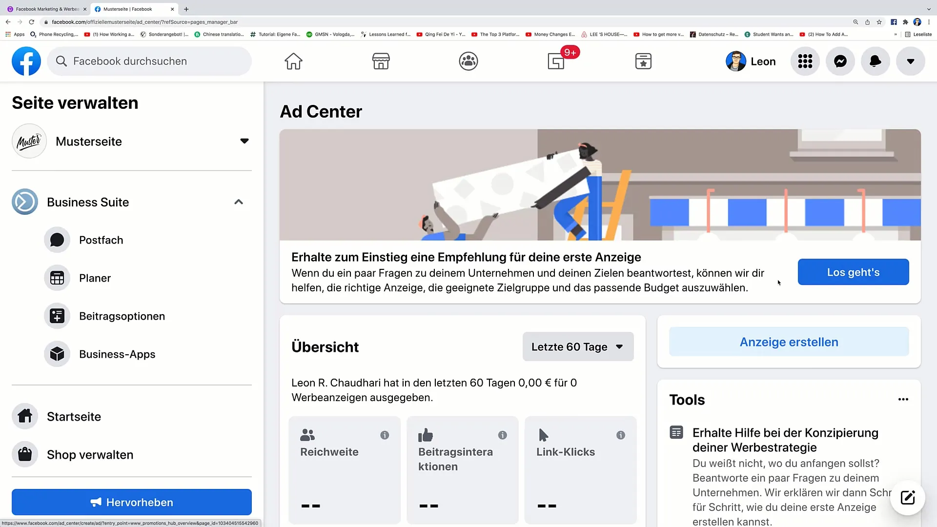Open the Chrome extensions puzzle icon
This screenshot has width=937, height=527.
point(905,22)
